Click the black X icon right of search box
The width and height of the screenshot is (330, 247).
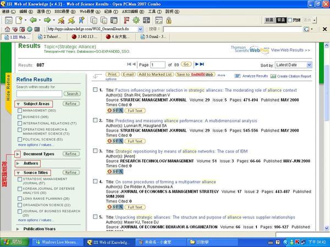click(x=324, y=29)
